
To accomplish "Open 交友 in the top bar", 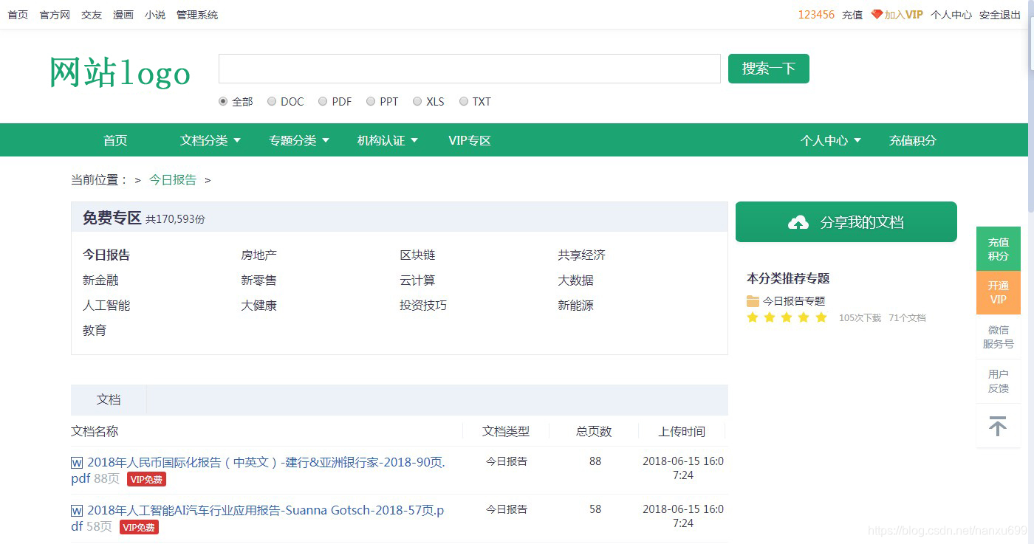I will click(x=92, y=15).
